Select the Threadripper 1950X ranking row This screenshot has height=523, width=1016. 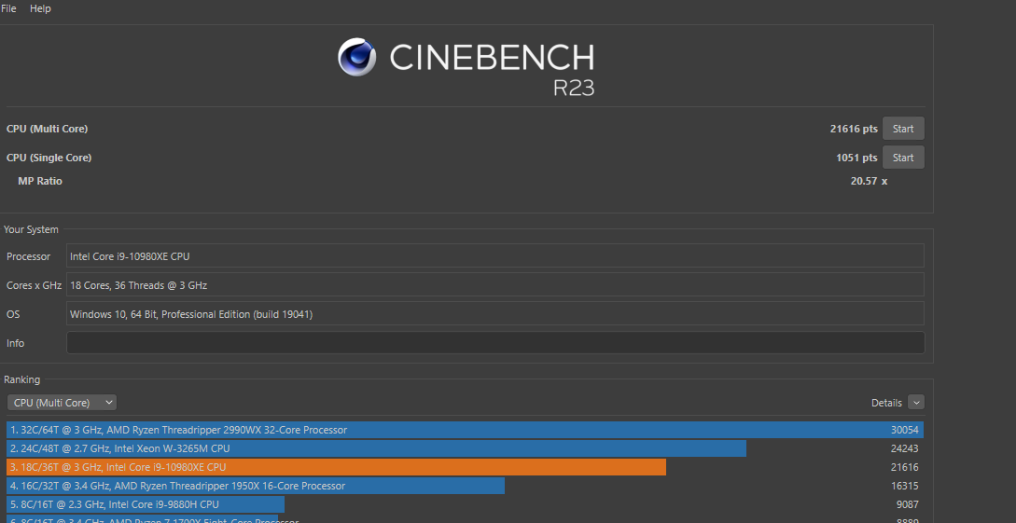pos(256,486)
